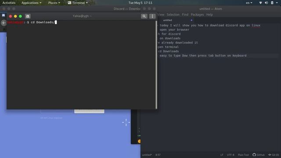Viewport: 281px width, 158px height.
Task: Open the Packages menu in Atom
Action: [197, 14]
